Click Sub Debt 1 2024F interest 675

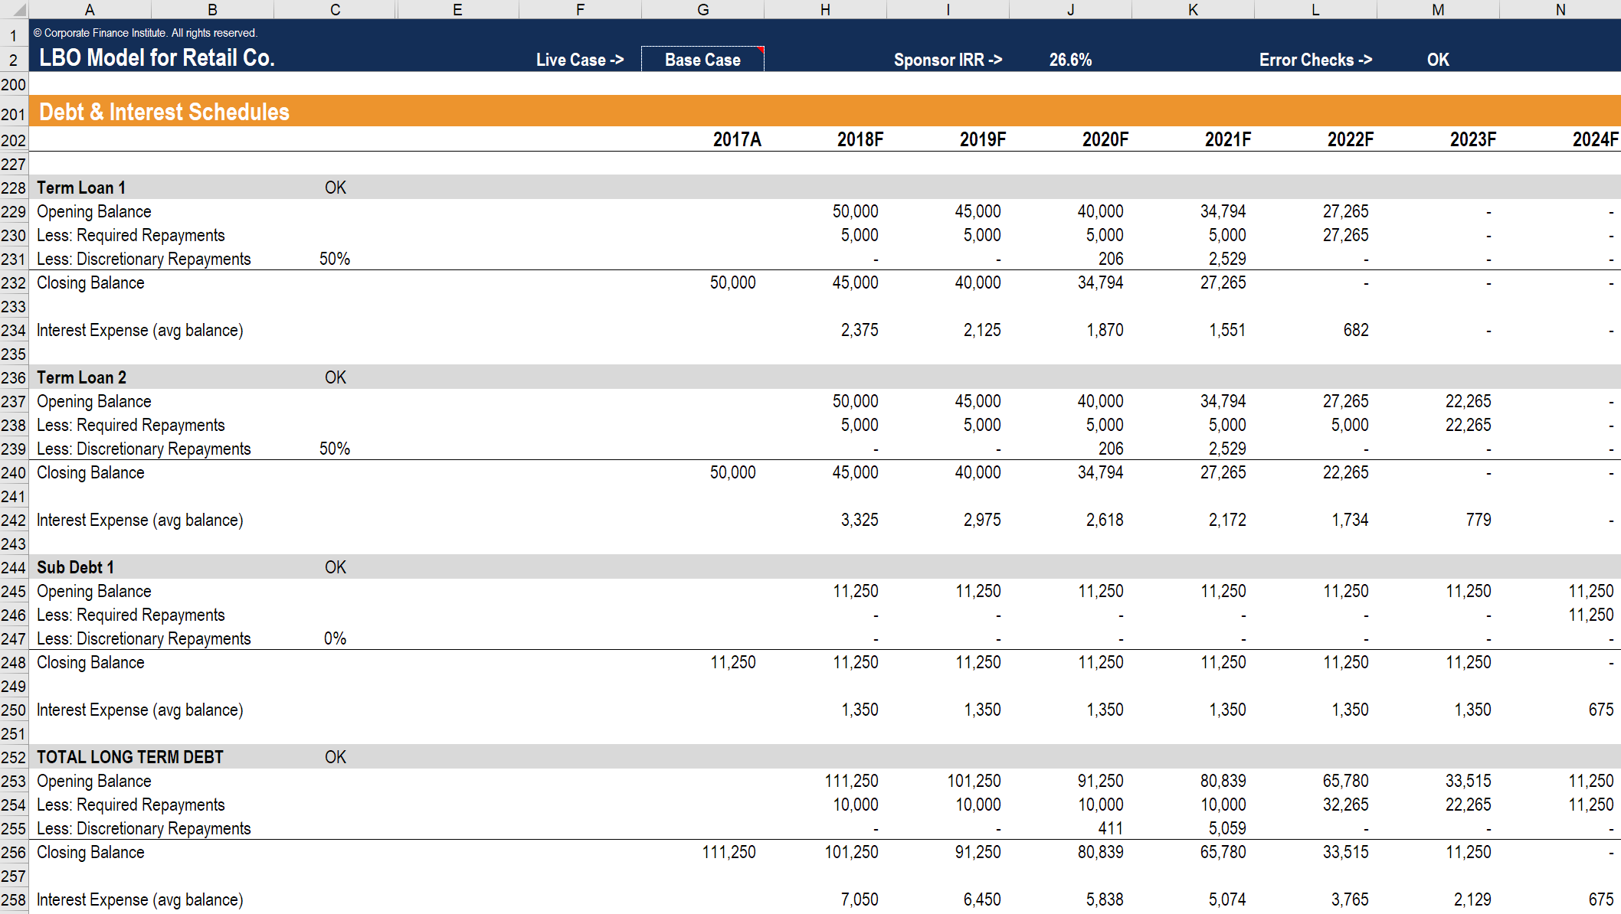pos(1600,710)
